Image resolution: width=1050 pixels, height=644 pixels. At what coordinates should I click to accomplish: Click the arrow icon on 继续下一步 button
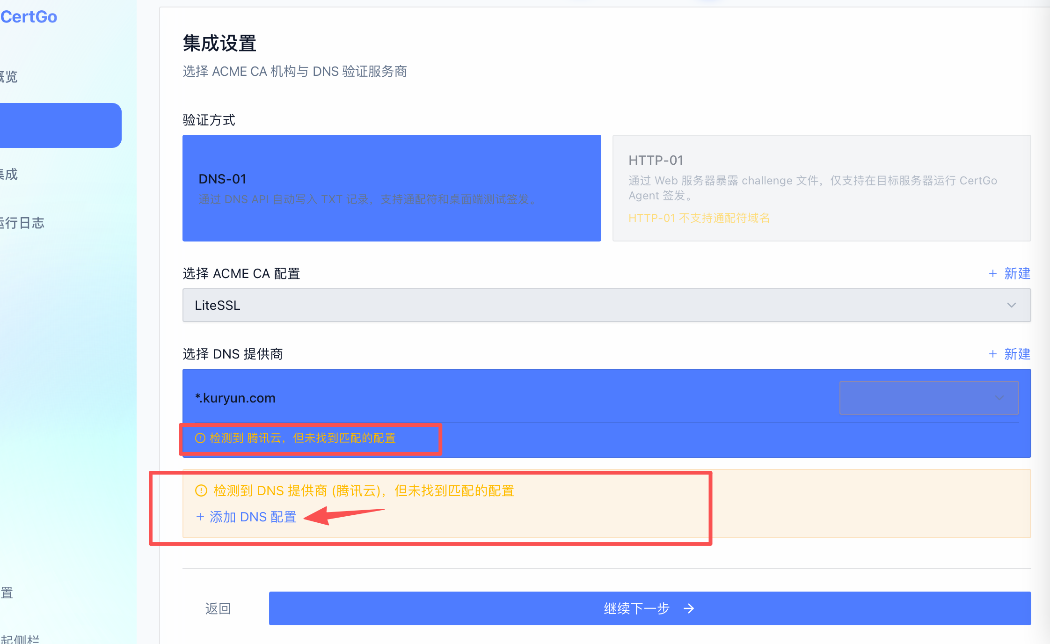(689, 608)
